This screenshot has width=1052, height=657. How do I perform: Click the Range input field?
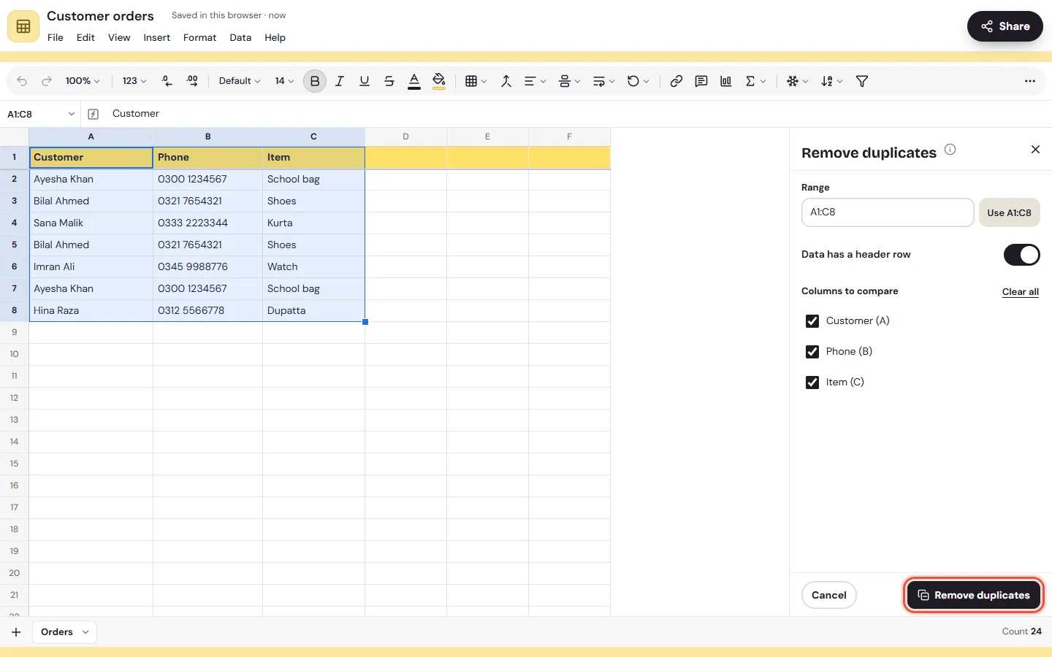(x=888, y=212)
